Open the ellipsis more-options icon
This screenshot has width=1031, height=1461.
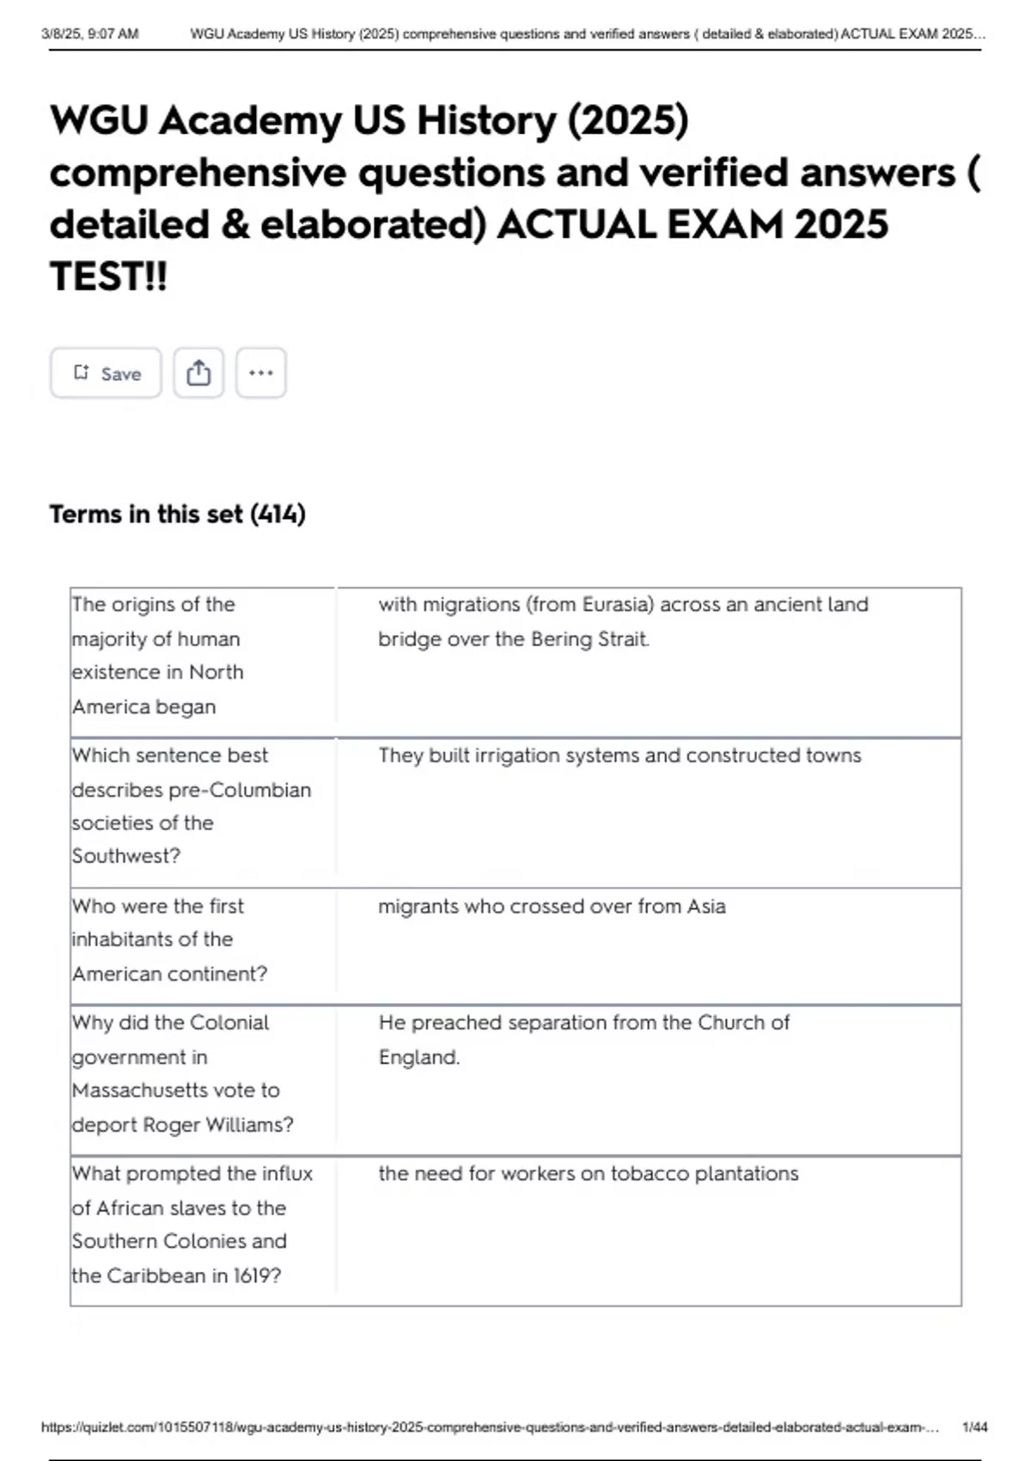coord(261,372)
